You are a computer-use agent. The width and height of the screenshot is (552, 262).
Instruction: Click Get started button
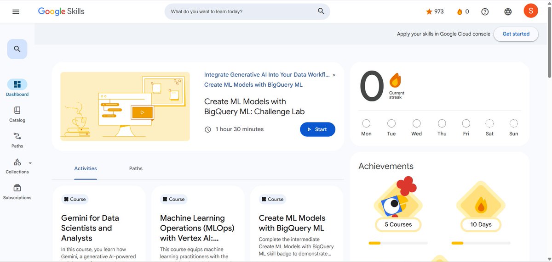pos(516,34)
